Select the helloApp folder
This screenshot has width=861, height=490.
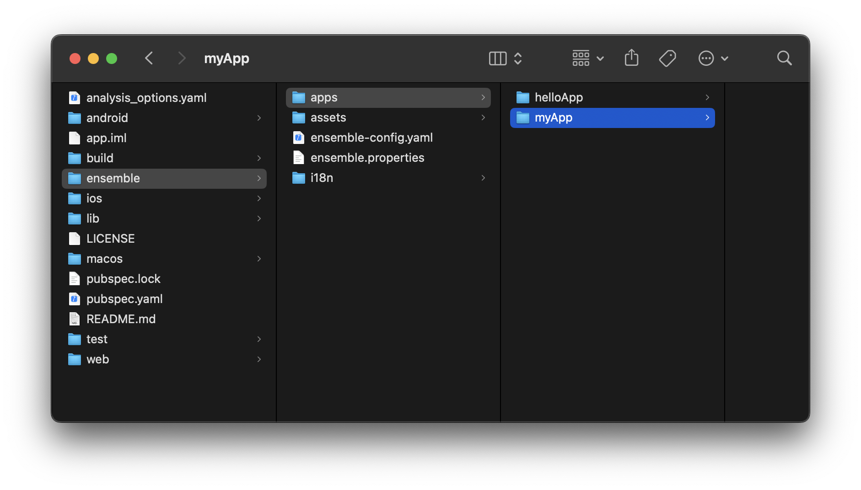pyautogui.click(x=559, y=97)
